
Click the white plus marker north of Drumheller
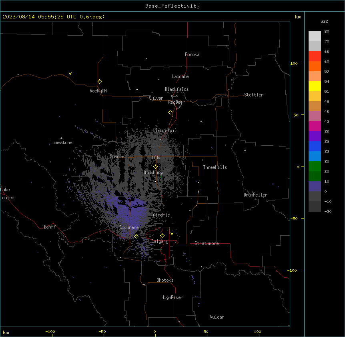coord(245,150)
